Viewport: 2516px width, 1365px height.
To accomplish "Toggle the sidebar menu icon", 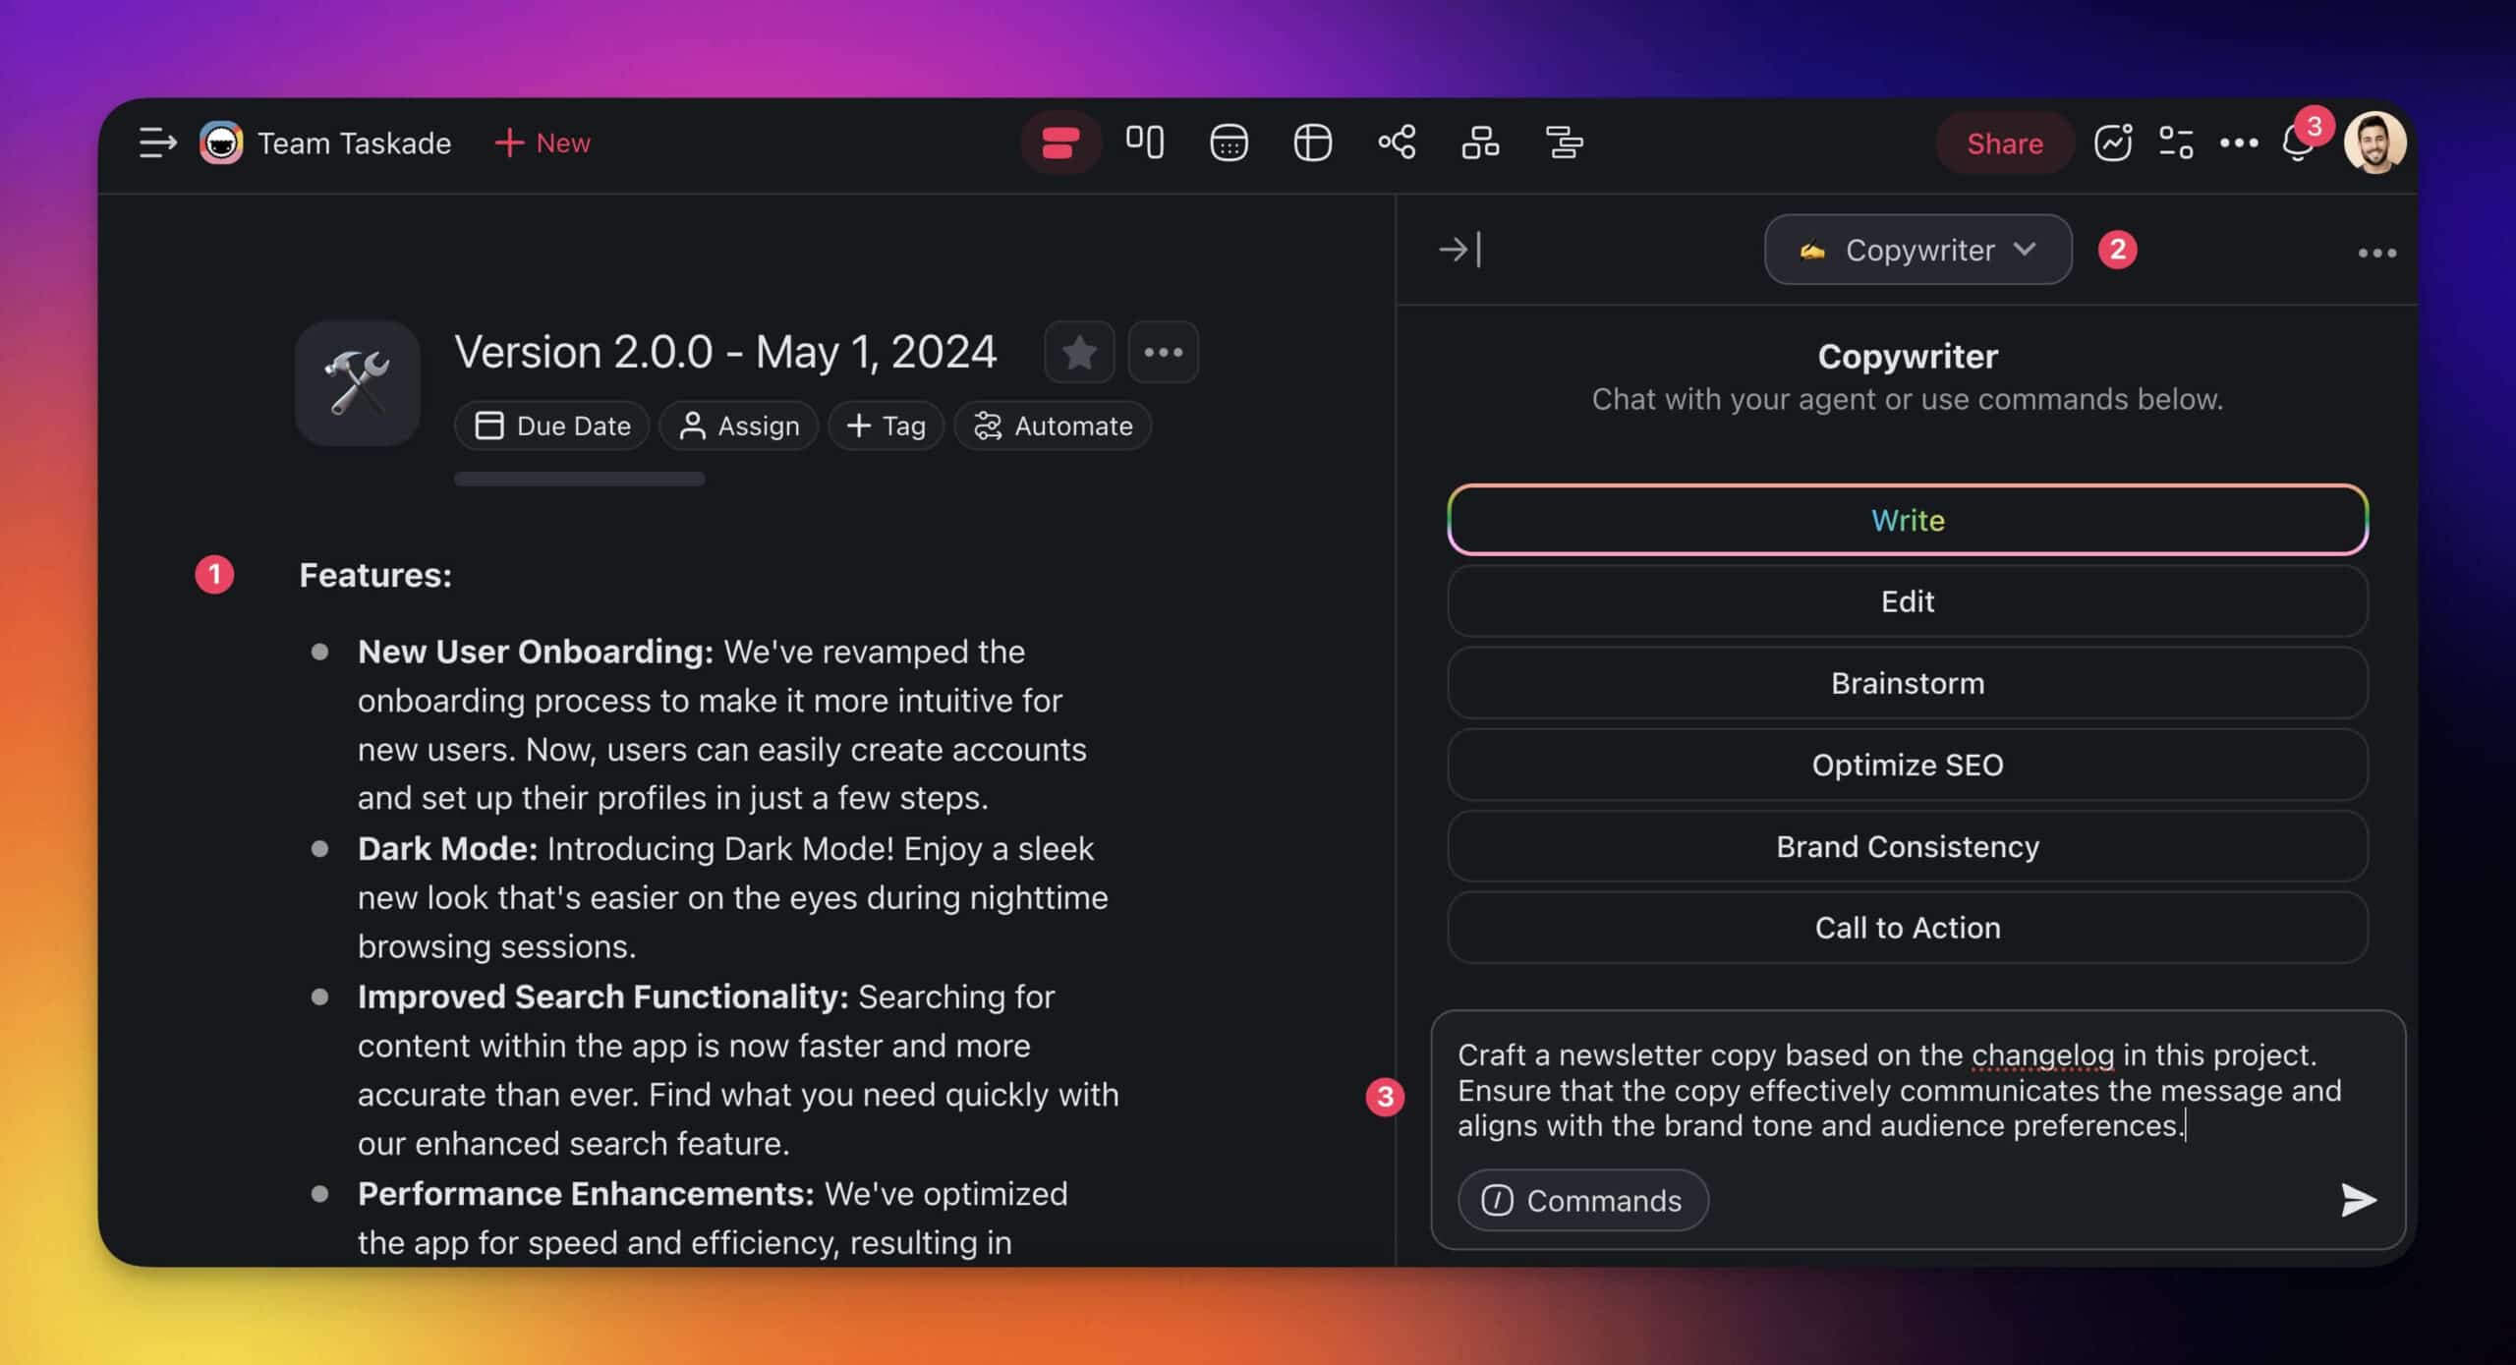I will pyautogui.click(x=157, y=143).
